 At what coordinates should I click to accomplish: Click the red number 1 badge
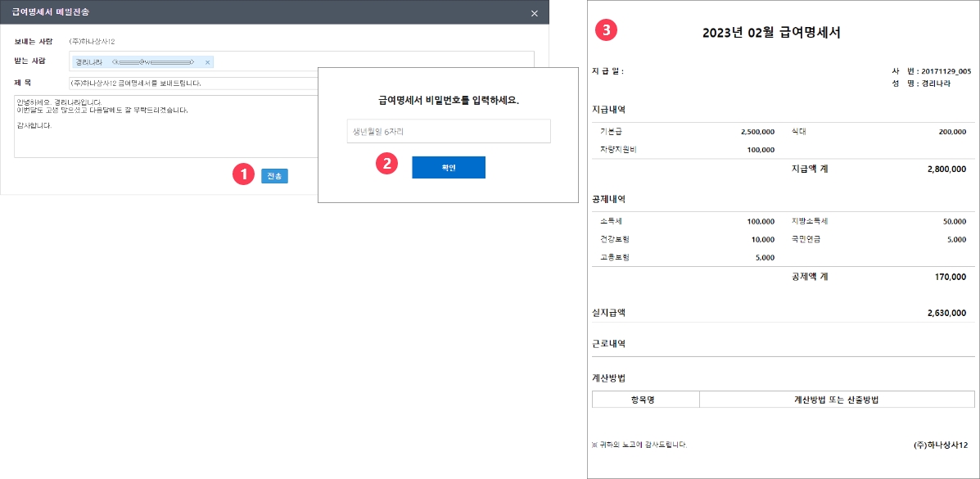click(x=242, y=175)
